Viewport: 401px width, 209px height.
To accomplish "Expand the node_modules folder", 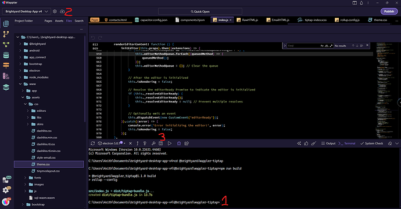I will pos(20,77).
